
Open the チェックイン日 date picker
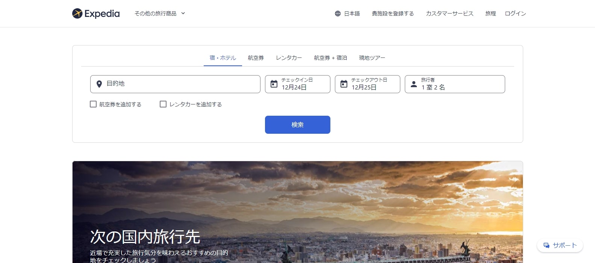297,84
